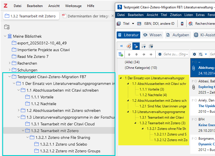Move category down with the down arrow
The height and width of the screenshot is (156, 215).
(x=136, y=55)
